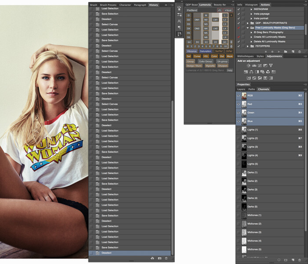Image resolution: width=308 pixels, height=264 pixels.
Task: Click the play action button in Actions
Action: coord(279,51)
